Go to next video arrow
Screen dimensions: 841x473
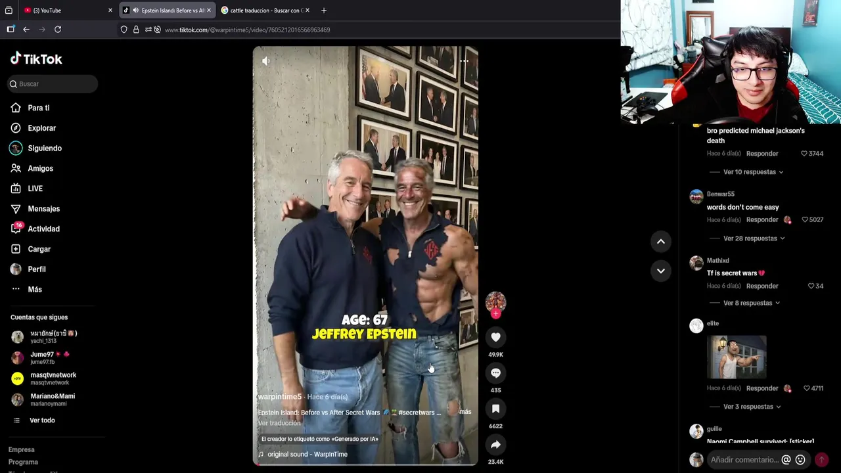click(661, 271)
